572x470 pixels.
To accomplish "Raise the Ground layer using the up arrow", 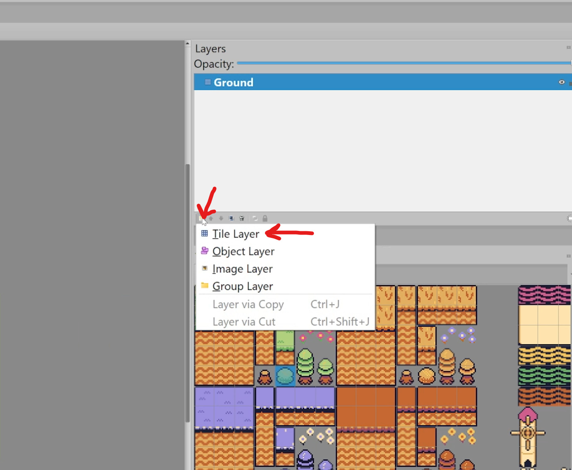I will point(210,218).
